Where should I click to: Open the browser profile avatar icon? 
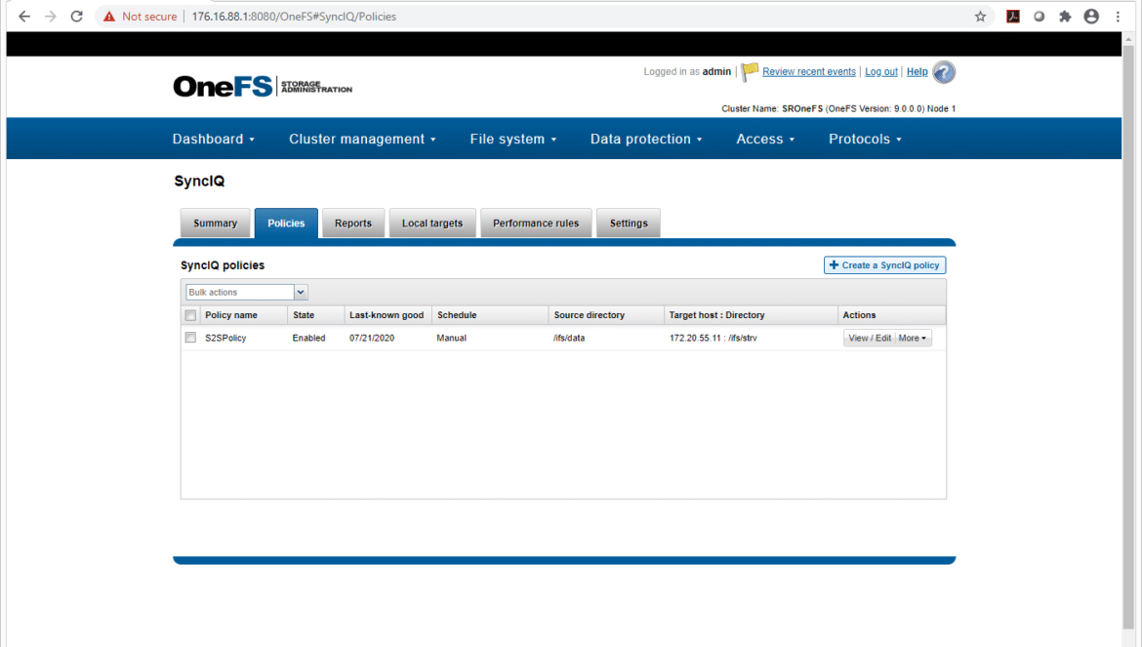pyautogui.click(x=1091, y=16)
